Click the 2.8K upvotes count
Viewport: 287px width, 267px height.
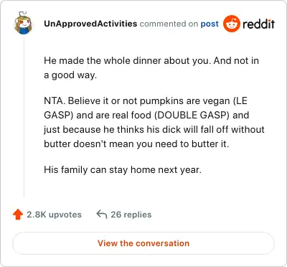(x=54, y=215)
